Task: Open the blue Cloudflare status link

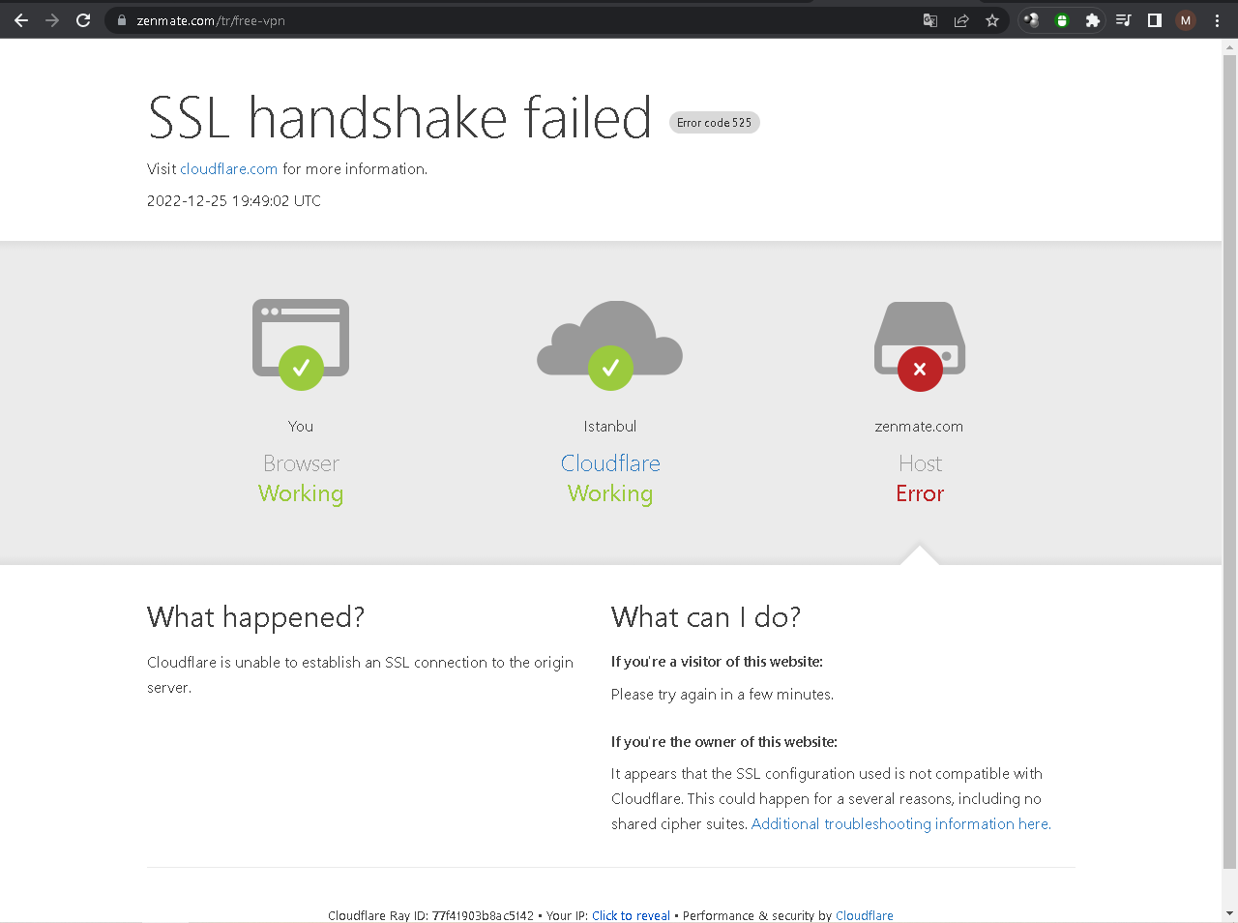Action: [x=610, y=463]
